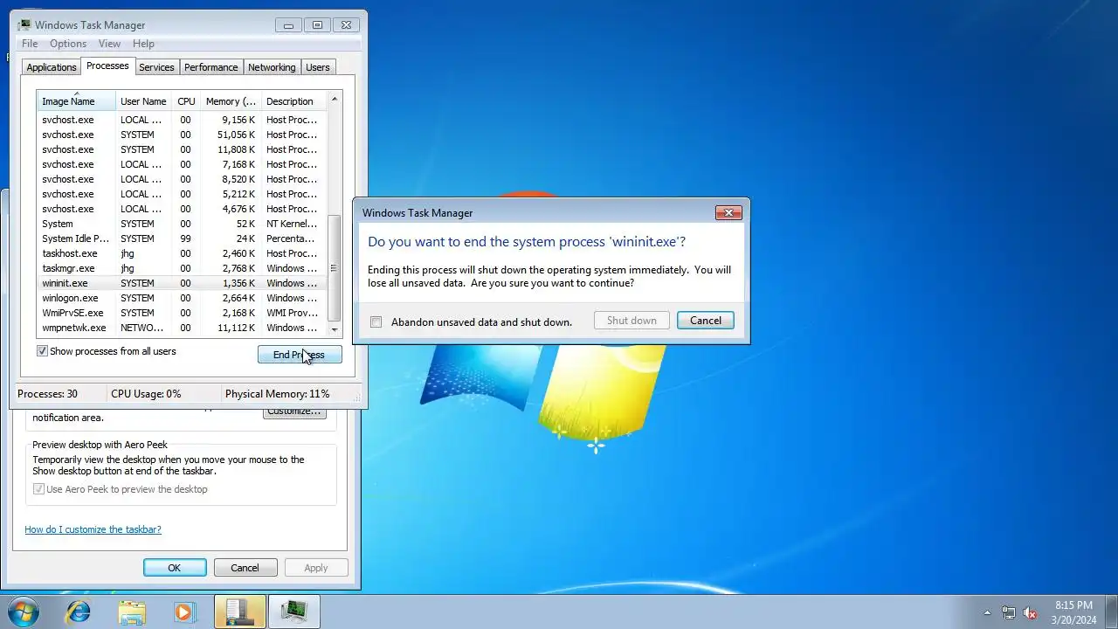Click the 'Physical Memory: 11%' status entry
Screen dimensions: 1118x629
pyautogui.click(x=278, y=394)
